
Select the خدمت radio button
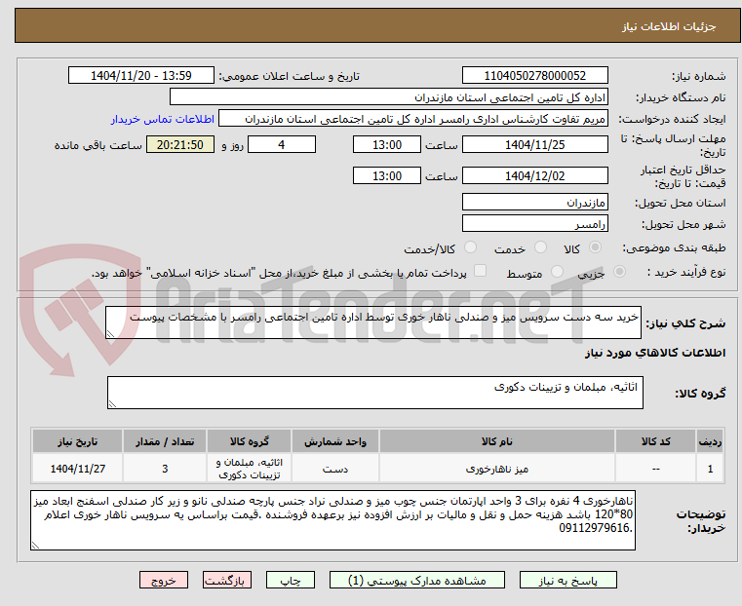tap(540, 247)
